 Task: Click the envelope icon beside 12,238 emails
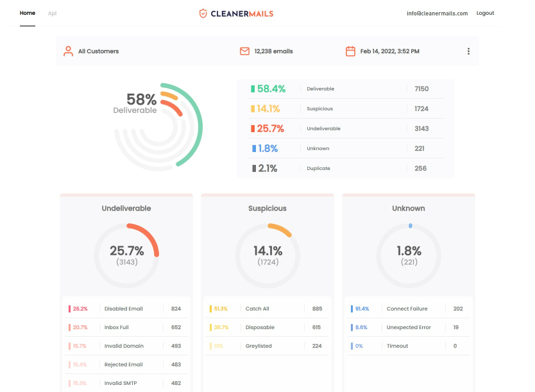[244, 51]
